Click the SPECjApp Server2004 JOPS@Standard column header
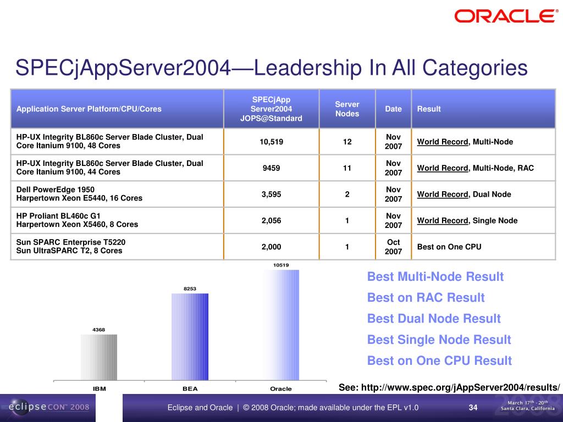Image resolution: width=563 pixels, height=422 pixels. coord(271,109)
